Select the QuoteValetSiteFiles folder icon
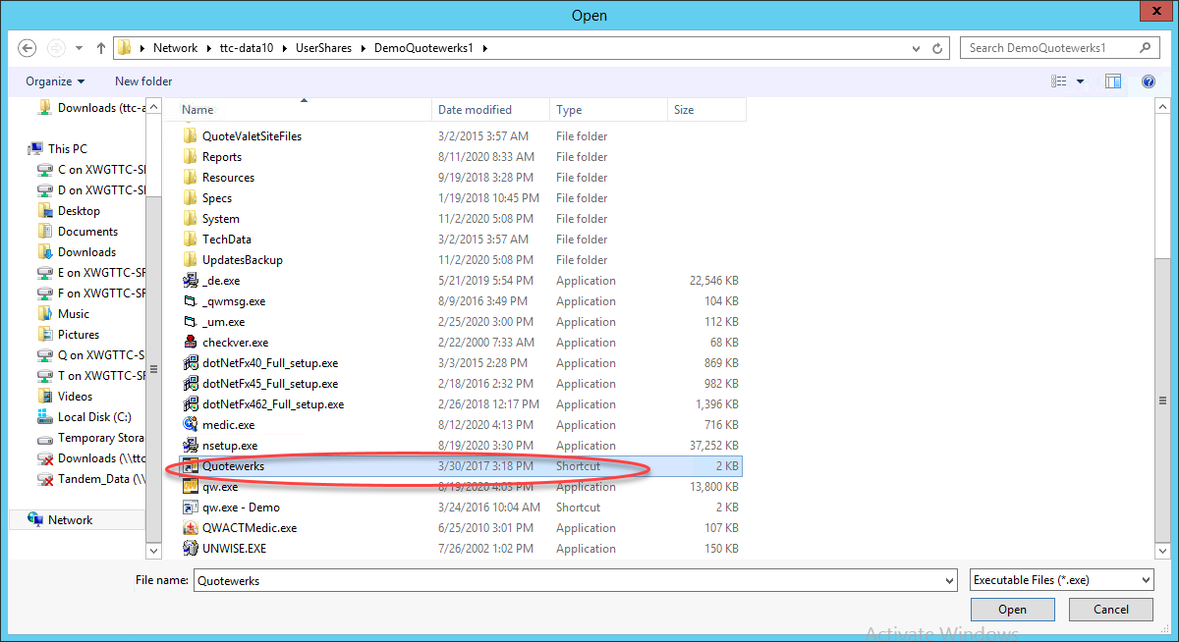The image size is (1179, 642). click(x=191, y=136)
